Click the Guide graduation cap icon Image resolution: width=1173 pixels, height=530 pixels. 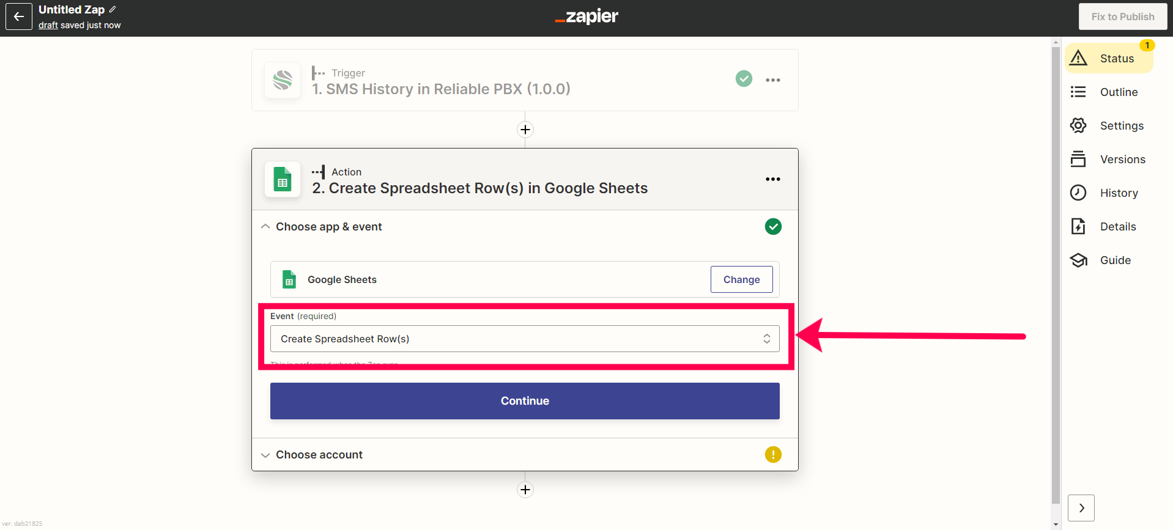pyautogui.click(x=1078, y=260)
